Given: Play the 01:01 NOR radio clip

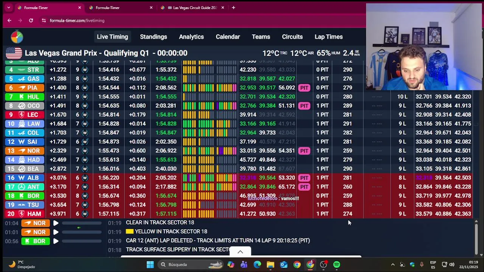Looking at the screenshot, I should (56, 232).
